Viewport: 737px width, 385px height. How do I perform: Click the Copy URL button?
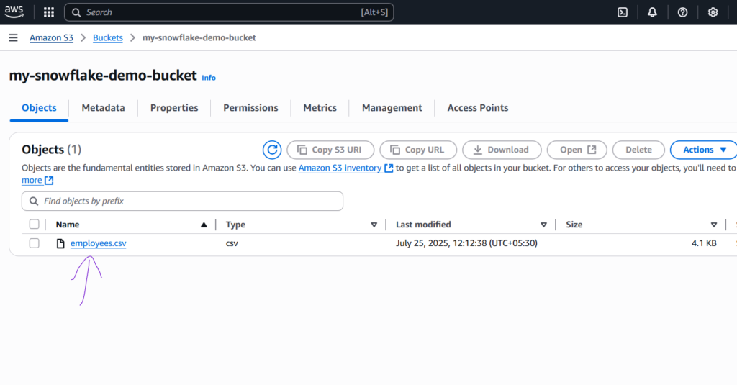(418, 150)
